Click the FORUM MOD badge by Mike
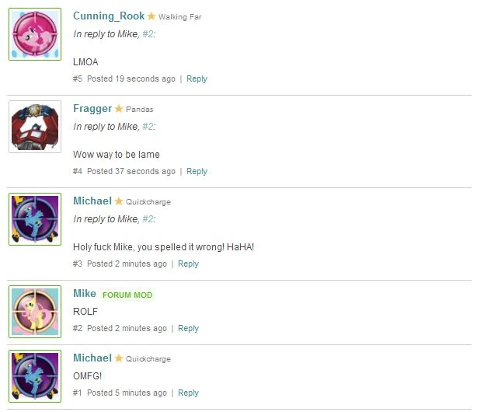Viewport: 477px width, 412px height. pos(127,295)
